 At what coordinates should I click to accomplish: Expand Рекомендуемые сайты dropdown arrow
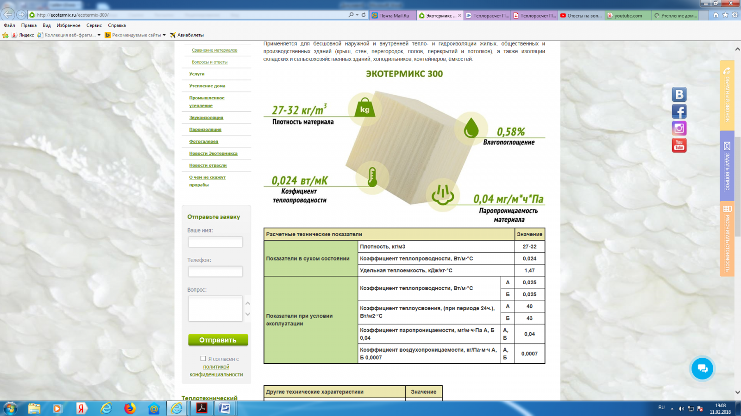[x=164, y=35]
